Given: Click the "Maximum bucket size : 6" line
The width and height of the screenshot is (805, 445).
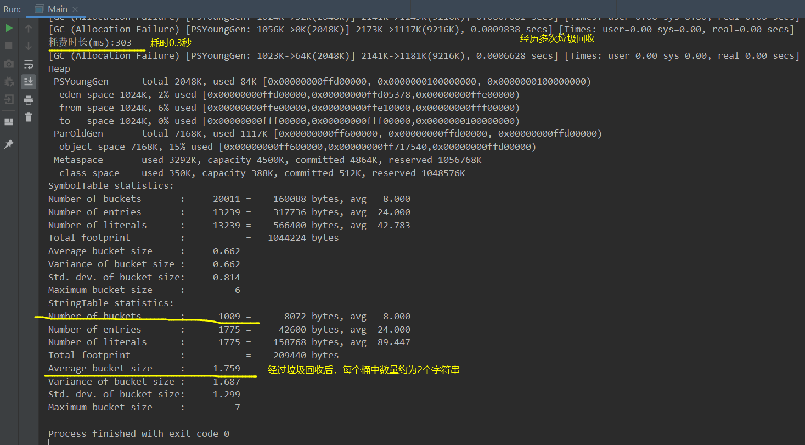Looking at the screenshot, I should (x=144, y=290).
